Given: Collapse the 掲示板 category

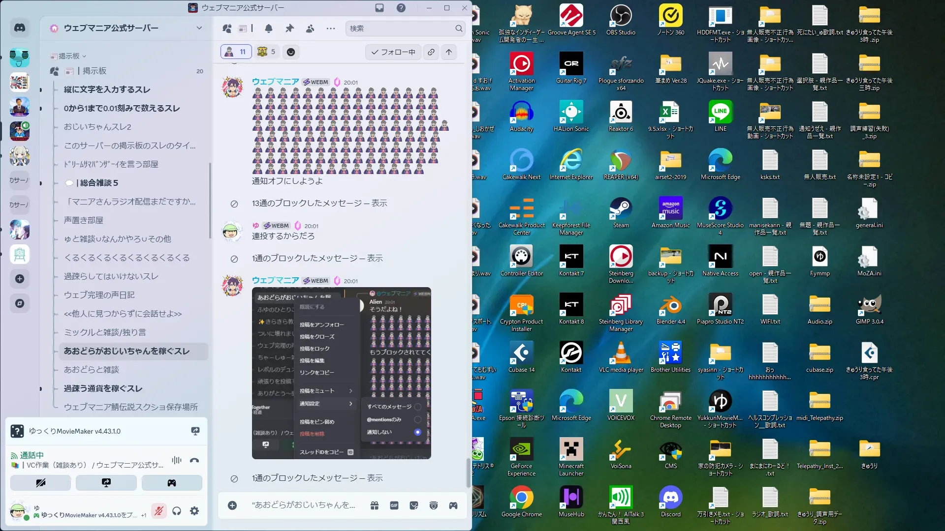Looking at the screenshot, I should coord(69,56).
